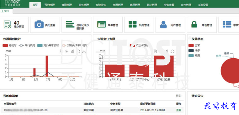The width and height of the screenshot is (239, 115).
Task: Open 业务查看 menu
Action: pos(169,5)
